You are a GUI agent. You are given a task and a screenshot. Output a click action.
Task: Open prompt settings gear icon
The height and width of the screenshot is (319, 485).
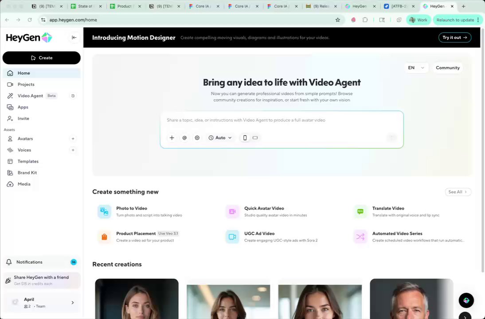pyautogui.click(x=197, y=138)
